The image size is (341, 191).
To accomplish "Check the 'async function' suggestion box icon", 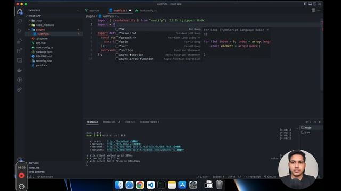I will pos(117,55).
